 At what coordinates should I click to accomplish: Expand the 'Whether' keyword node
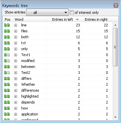(16, 84)
